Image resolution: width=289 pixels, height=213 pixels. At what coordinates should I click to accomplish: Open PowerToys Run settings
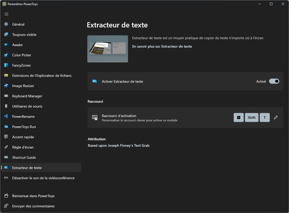(x=41, y=127)
